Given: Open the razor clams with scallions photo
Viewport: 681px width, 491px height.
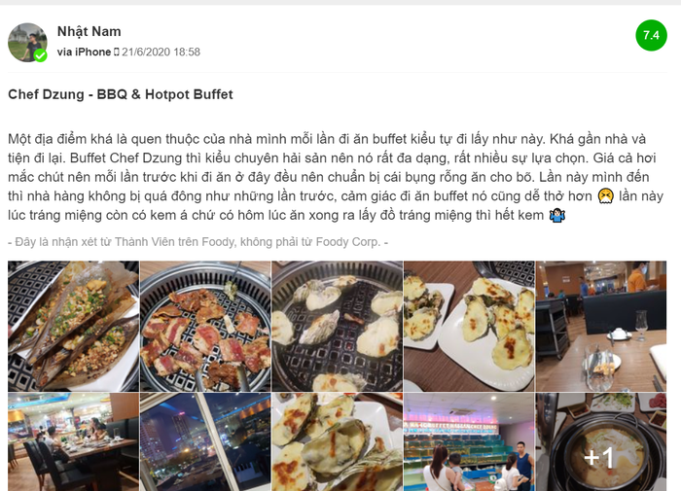Looking at the screenshot, I should [73, 327].
